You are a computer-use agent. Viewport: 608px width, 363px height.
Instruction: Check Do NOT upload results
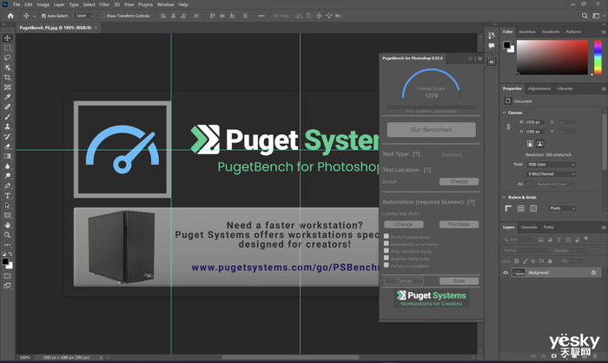pyautogui.click(x=387, y=237)
